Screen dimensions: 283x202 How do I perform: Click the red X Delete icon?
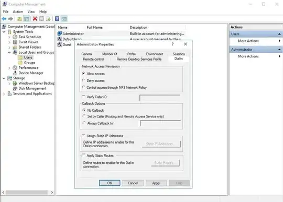(x=35, y=19)
